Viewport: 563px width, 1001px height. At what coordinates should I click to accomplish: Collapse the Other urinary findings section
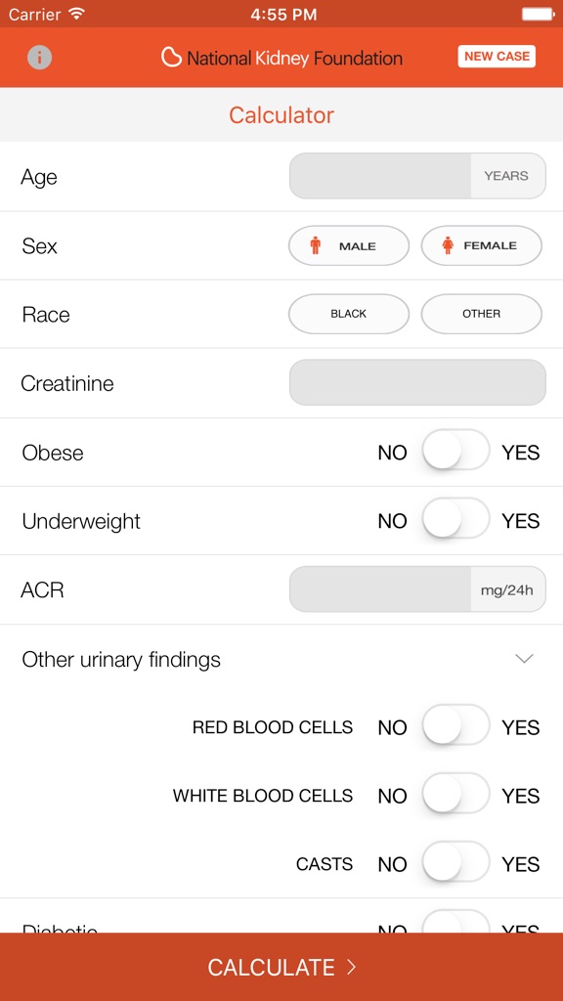click(525, 658)
